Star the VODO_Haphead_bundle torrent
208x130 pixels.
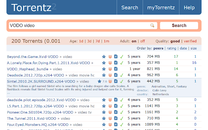point(104,69)
